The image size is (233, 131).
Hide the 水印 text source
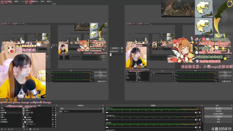pos(53,115)
